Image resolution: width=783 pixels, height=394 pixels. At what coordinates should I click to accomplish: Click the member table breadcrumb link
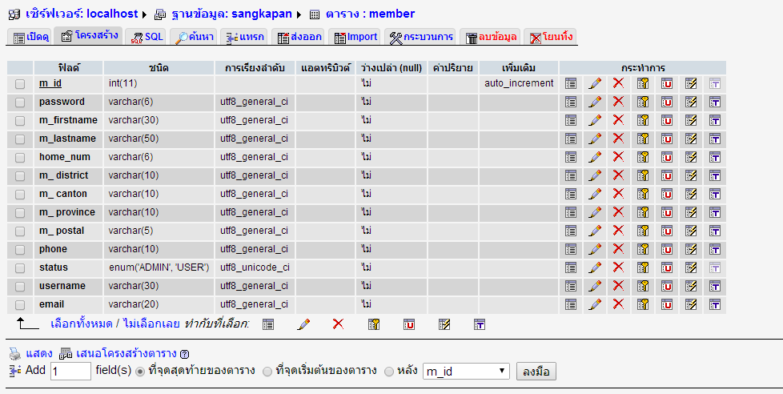[370, 14]
